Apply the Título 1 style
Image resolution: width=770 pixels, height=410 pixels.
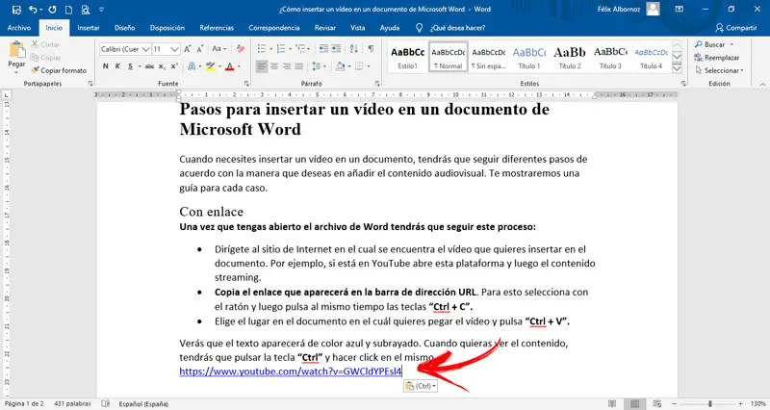pos(529,57)
